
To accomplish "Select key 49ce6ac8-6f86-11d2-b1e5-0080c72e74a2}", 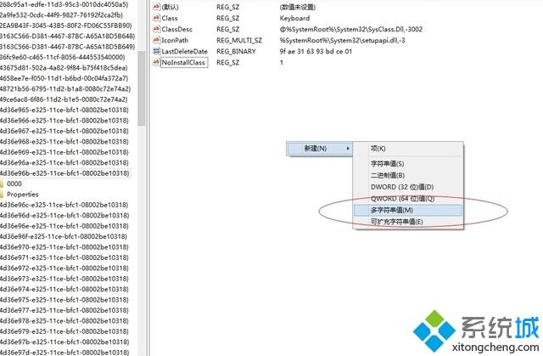I will [64, 99].
